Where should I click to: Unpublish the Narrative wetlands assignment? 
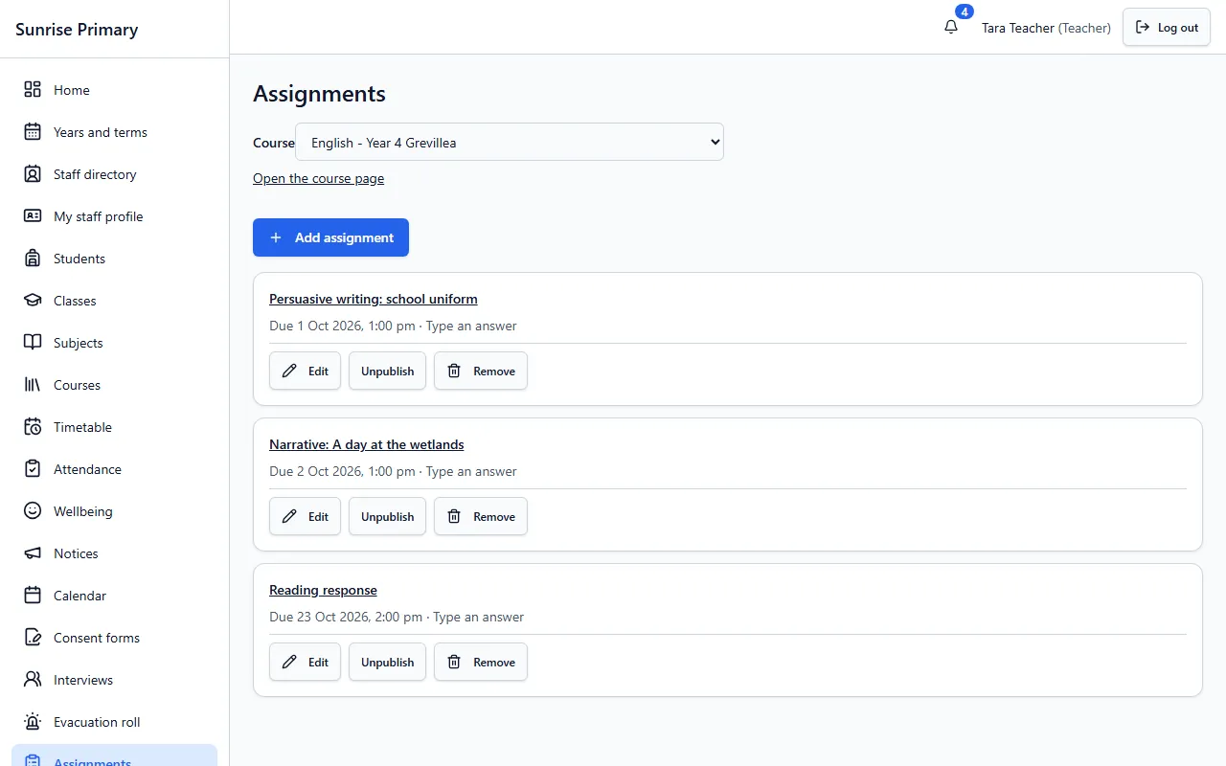[x=387, y=516]
